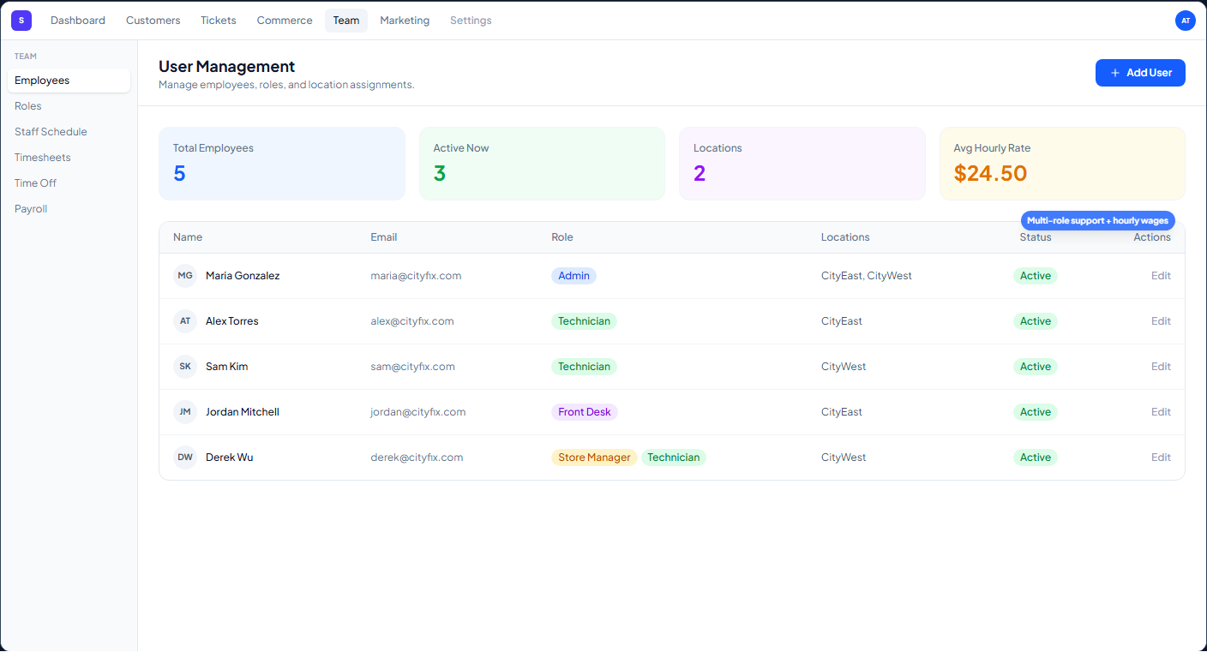Click the Total Employees stat card
Screen dimensions: 1207x652
pos(282,164)
